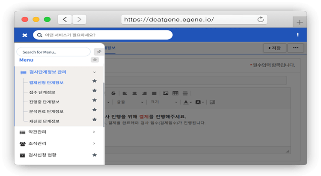Viewport: 321px width, 176px height.
Task: Reload the page in the address bar
Action: tap(260, 20)
